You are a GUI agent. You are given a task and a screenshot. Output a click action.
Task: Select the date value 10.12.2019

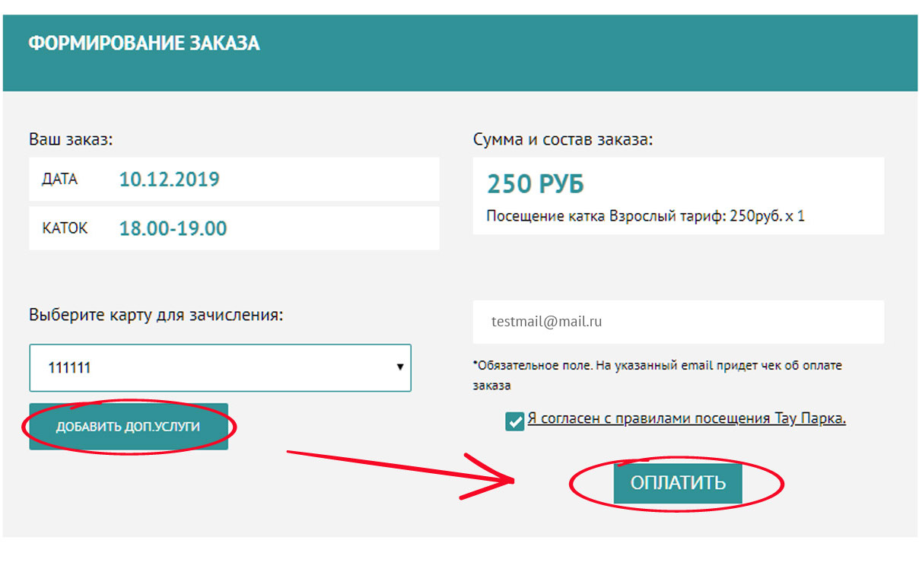[x=170, y=180]
